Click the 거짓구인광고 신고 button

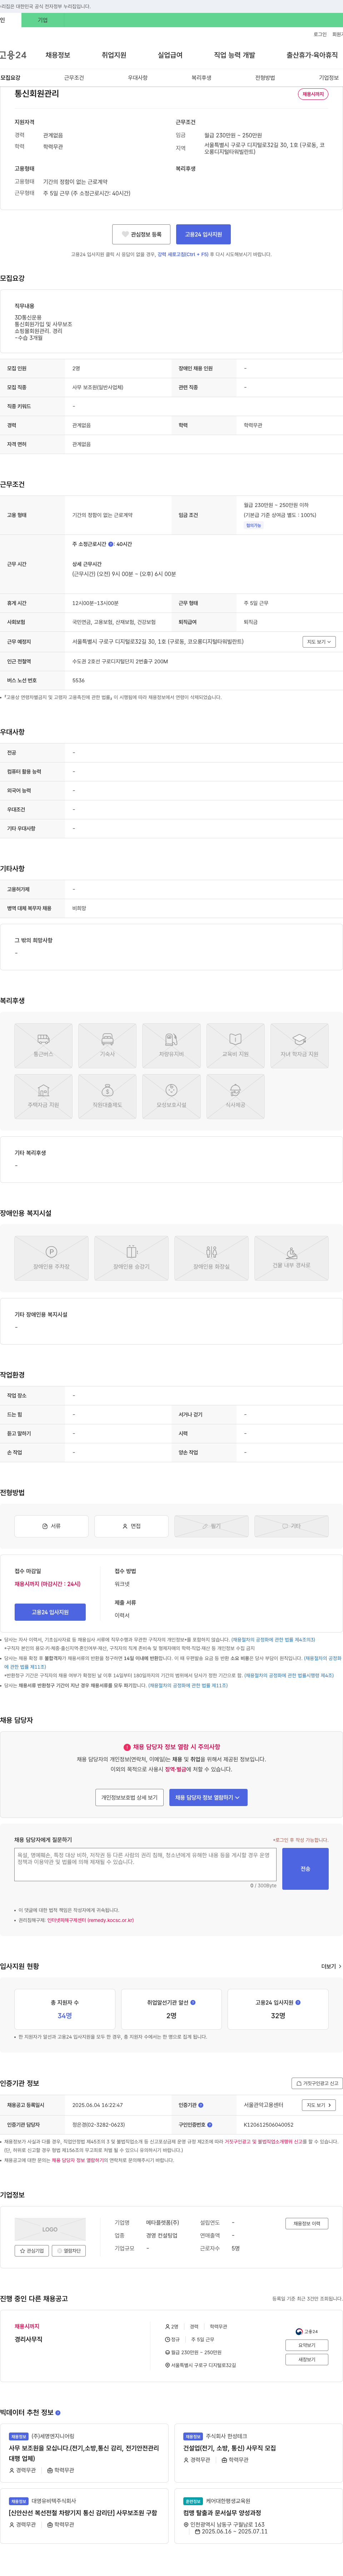317,2083
